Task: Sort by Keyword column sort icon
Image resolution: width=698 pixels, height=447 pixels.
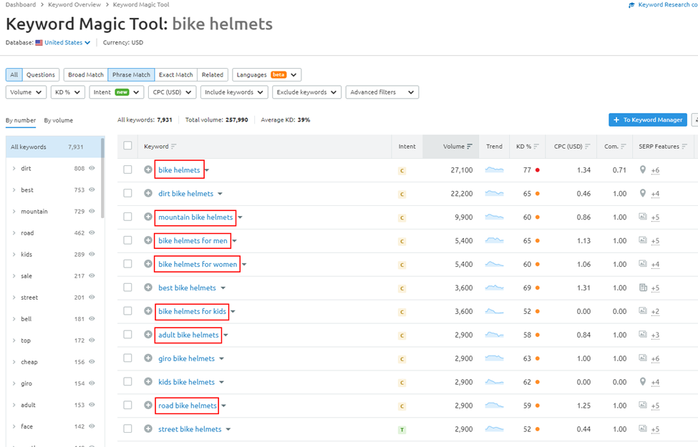Action: 174,147
